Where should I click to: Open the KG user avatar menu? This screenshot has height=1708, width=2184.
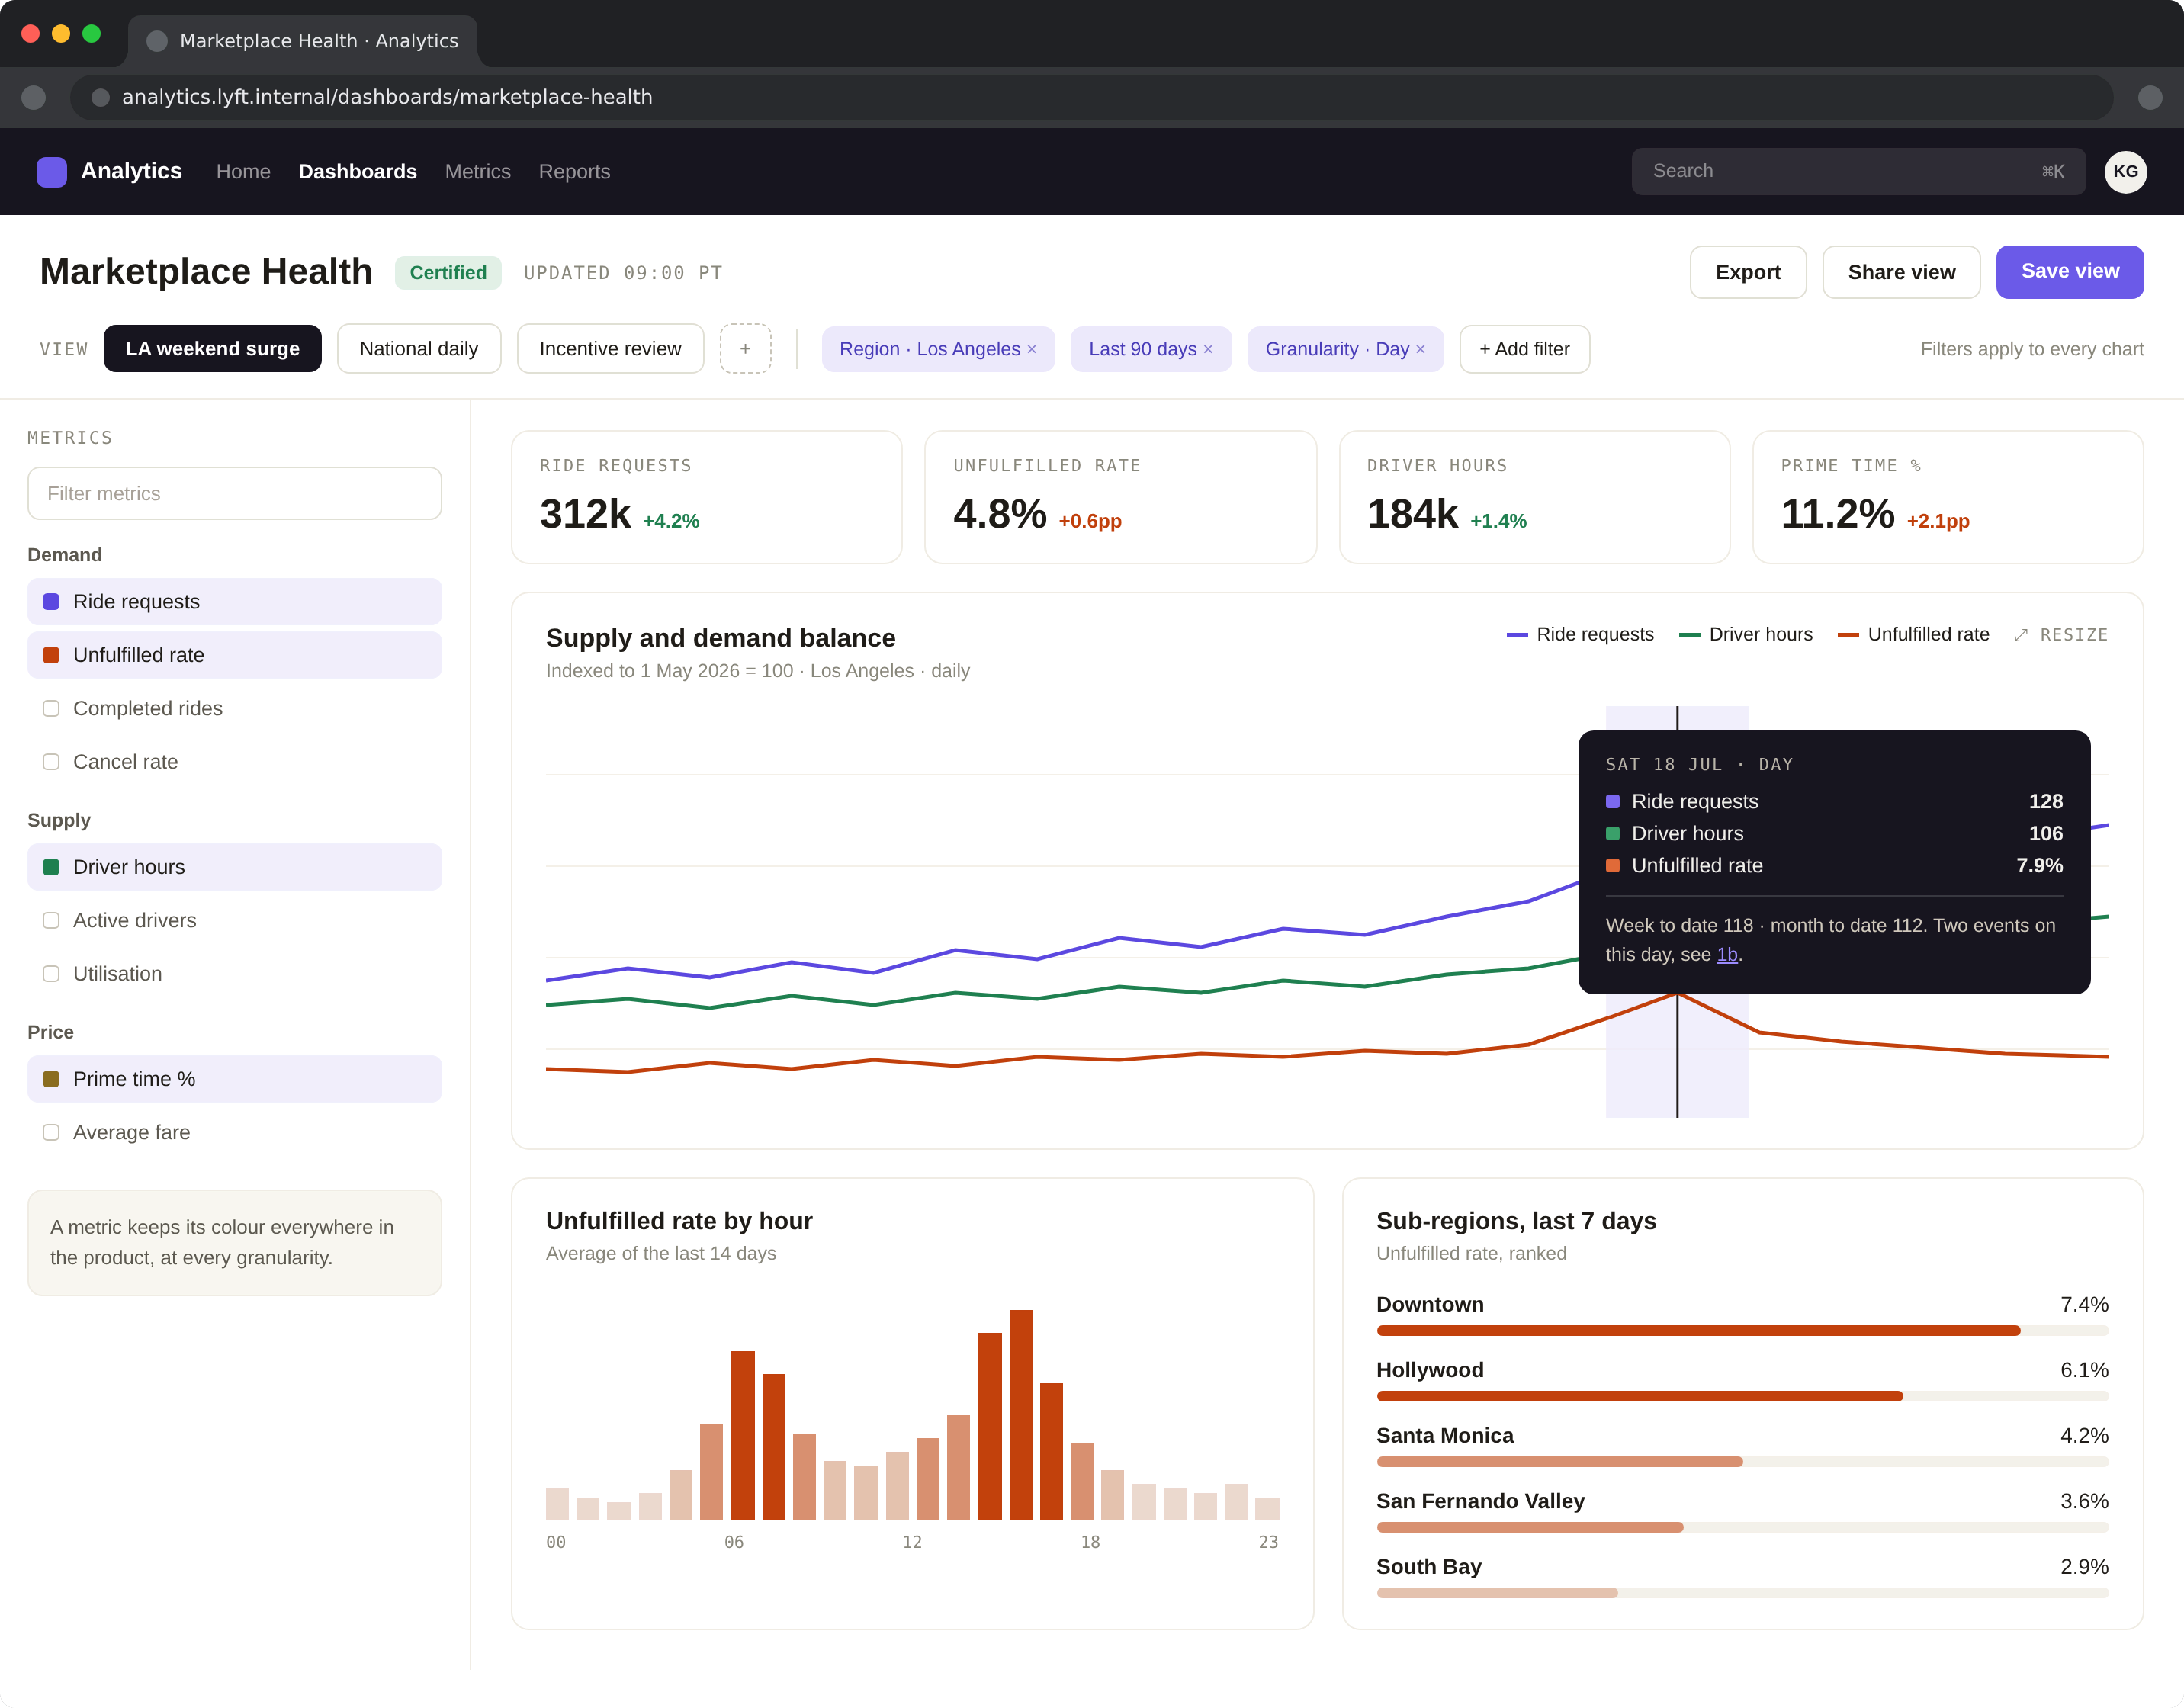[x=2125, y=171]
